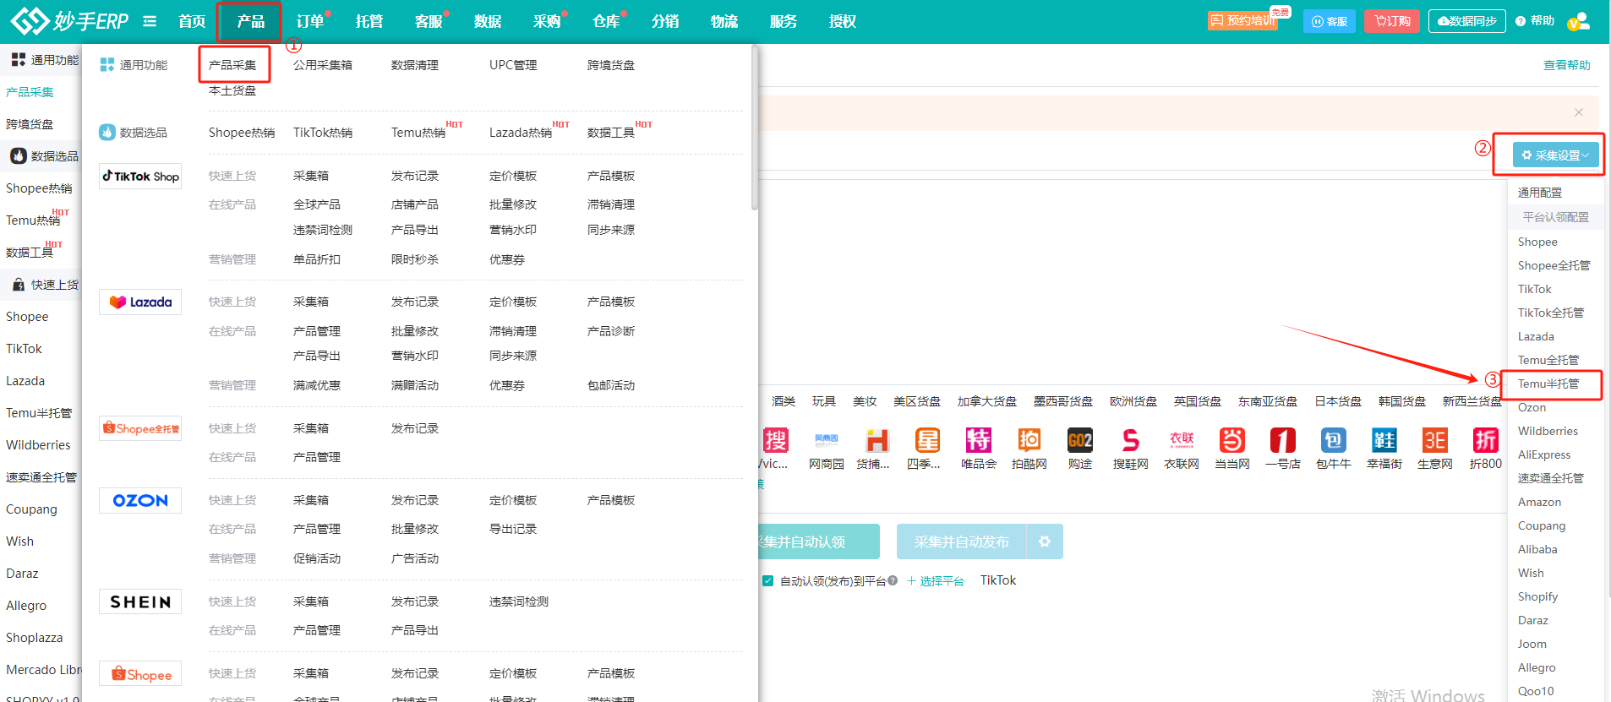This screenshot has height=702, width=1611.
Task: Select 拍酷网 source site icon
Action: (1029, 440)
